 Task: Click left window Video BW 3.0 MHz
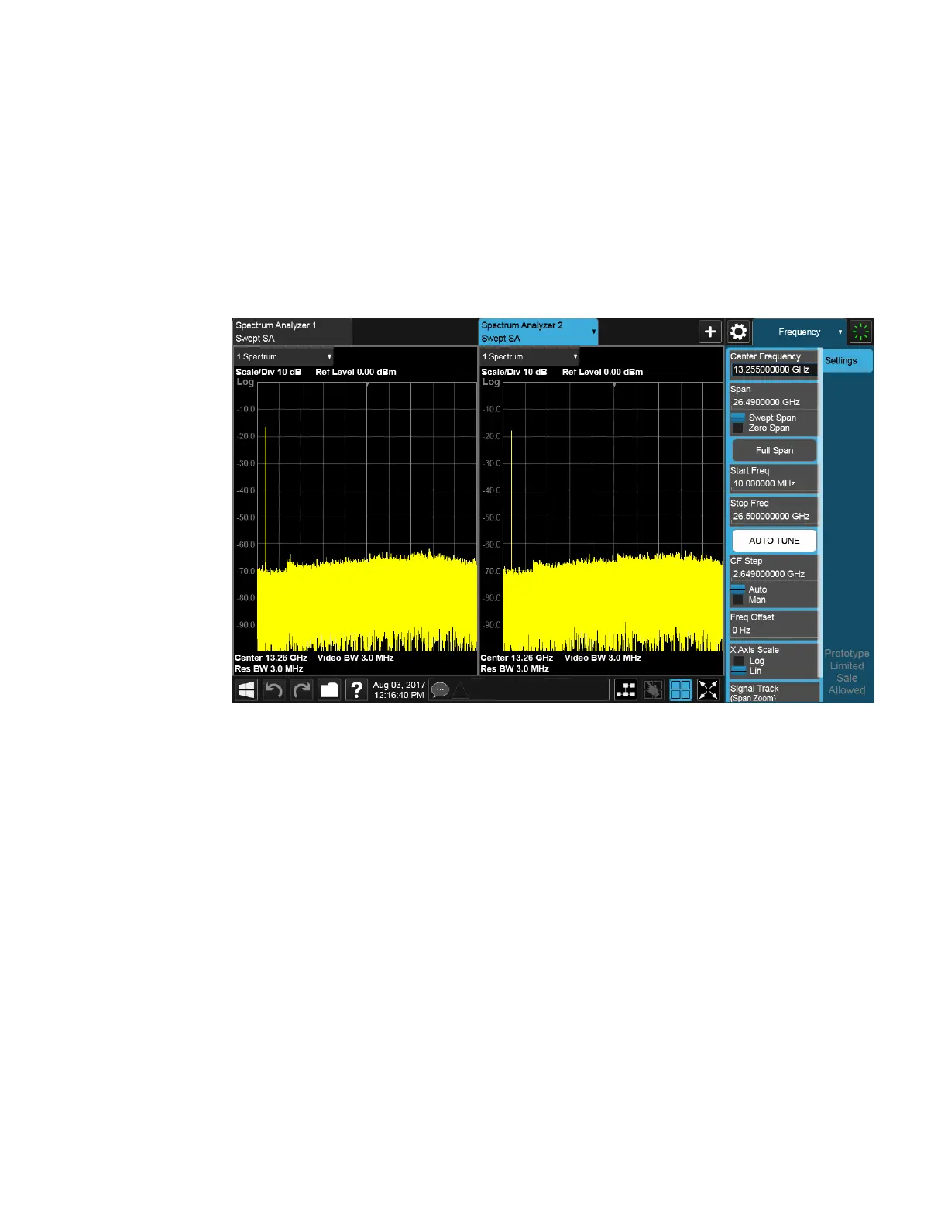355,658
